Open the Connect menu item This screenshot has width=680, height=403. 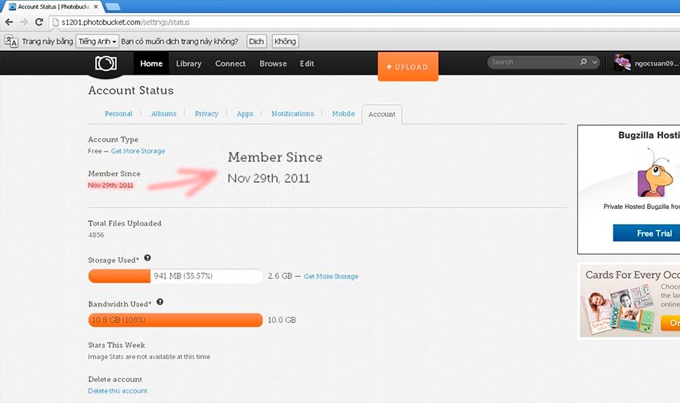point(230,63)
